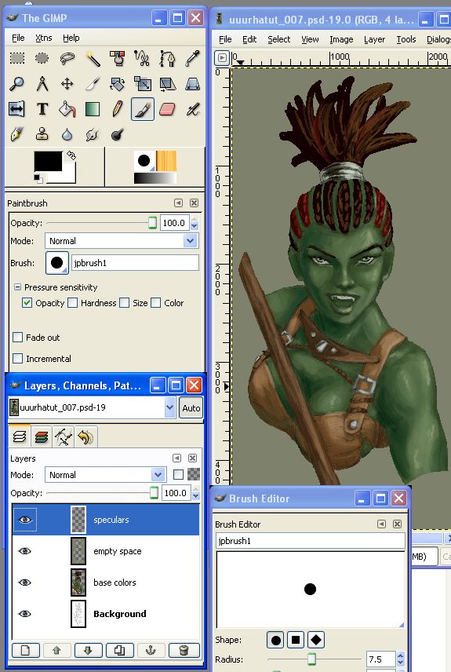
Task: Open the Brush Editor tab menu arrow
Action: [381, 524]
